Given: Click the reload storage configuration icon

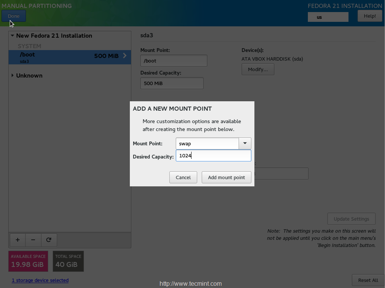Looking at the screenshot, I should (49, 240).
